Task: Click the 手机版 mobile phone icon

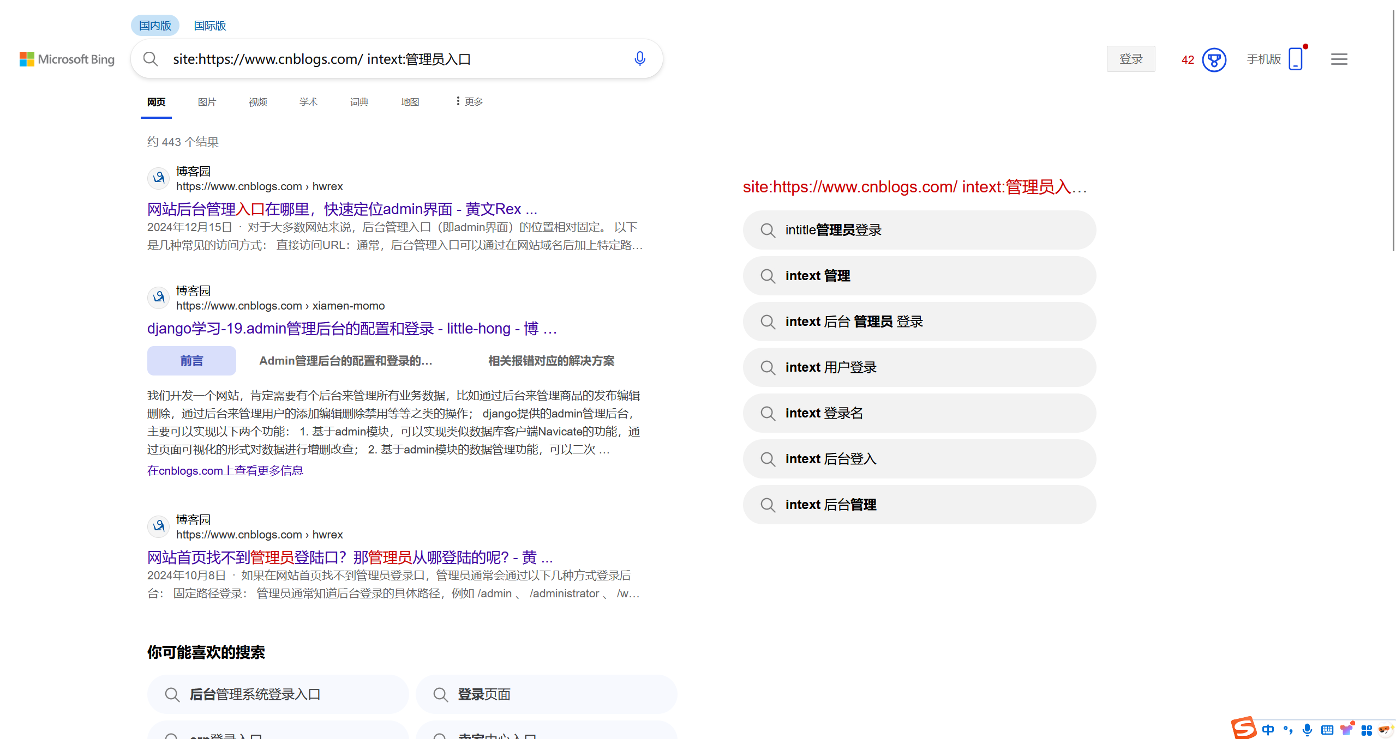Action: coord(1296,59)
